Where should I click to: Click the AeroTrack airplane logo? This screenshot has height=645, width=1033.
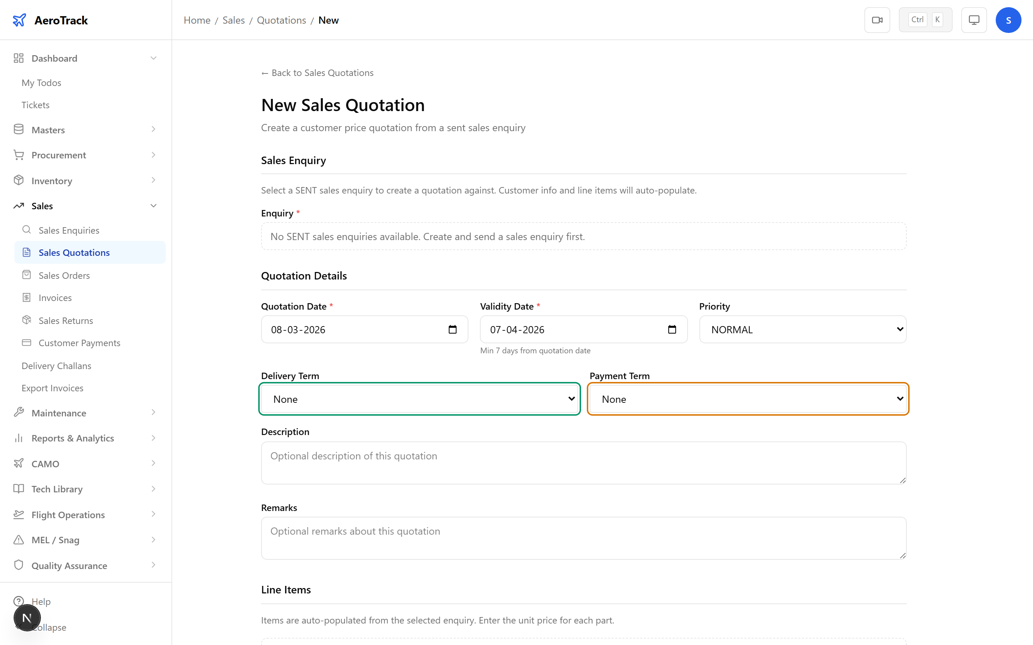point(19,19)
